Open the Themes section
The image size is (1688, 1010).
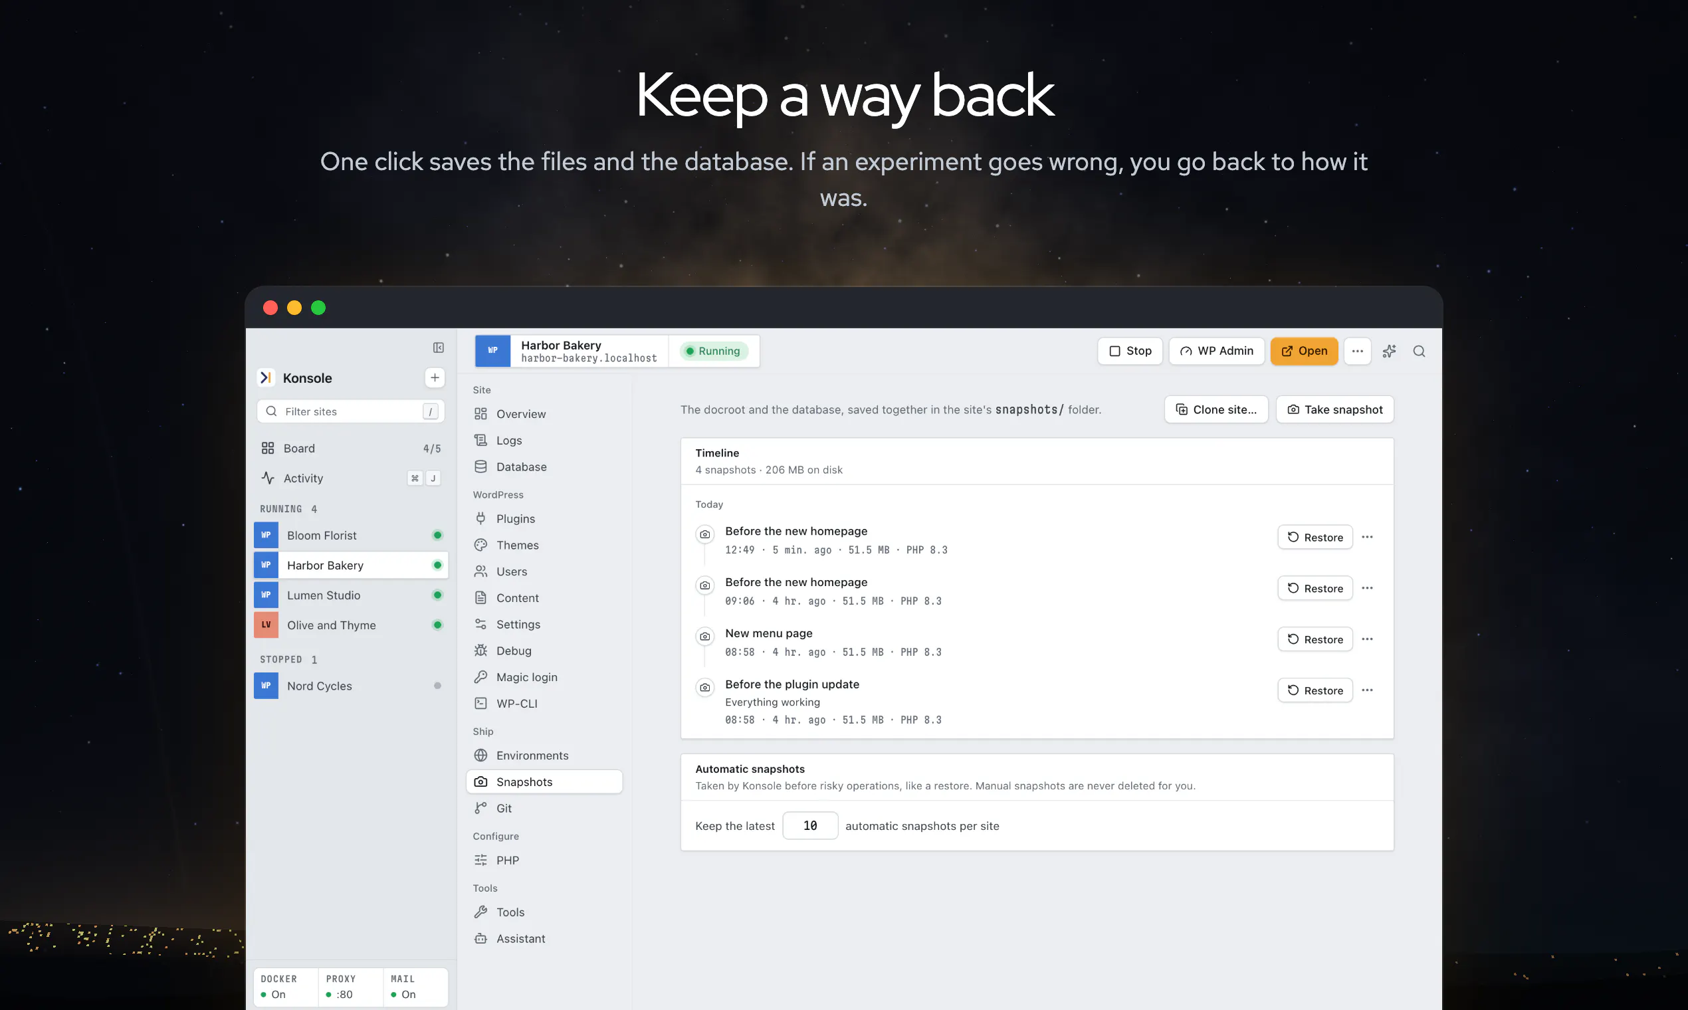(544, 545)
